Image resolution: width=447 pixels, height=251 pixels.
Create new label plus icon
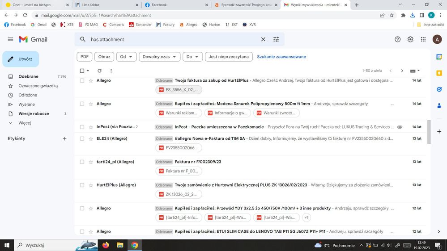[x=64, y=138]
